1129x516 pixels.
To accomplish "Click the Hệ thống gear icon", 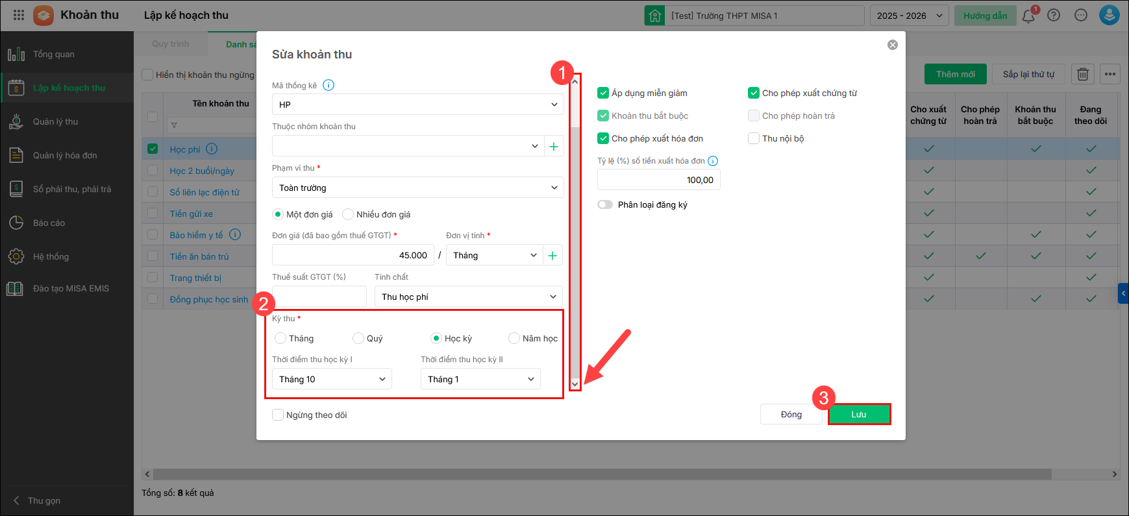I will (16, 256).
